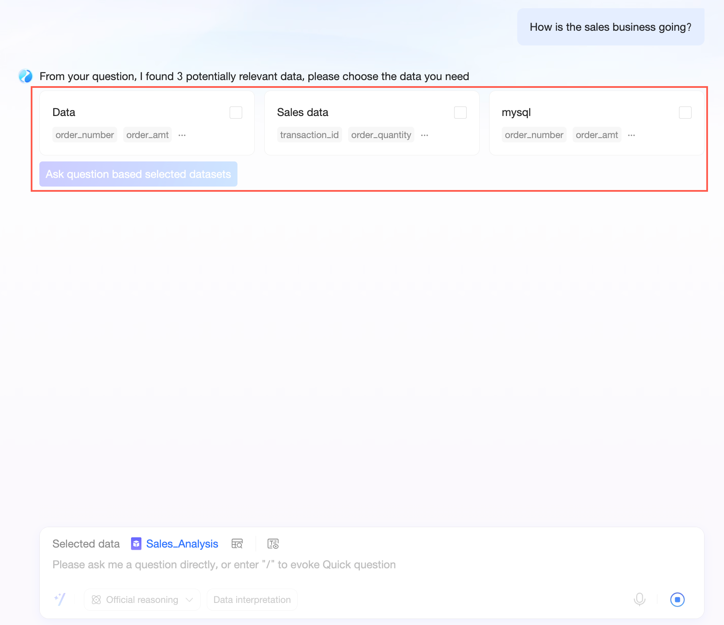
Task: Click the Official reasoning atom icon
Action: [x=96, y=600]
